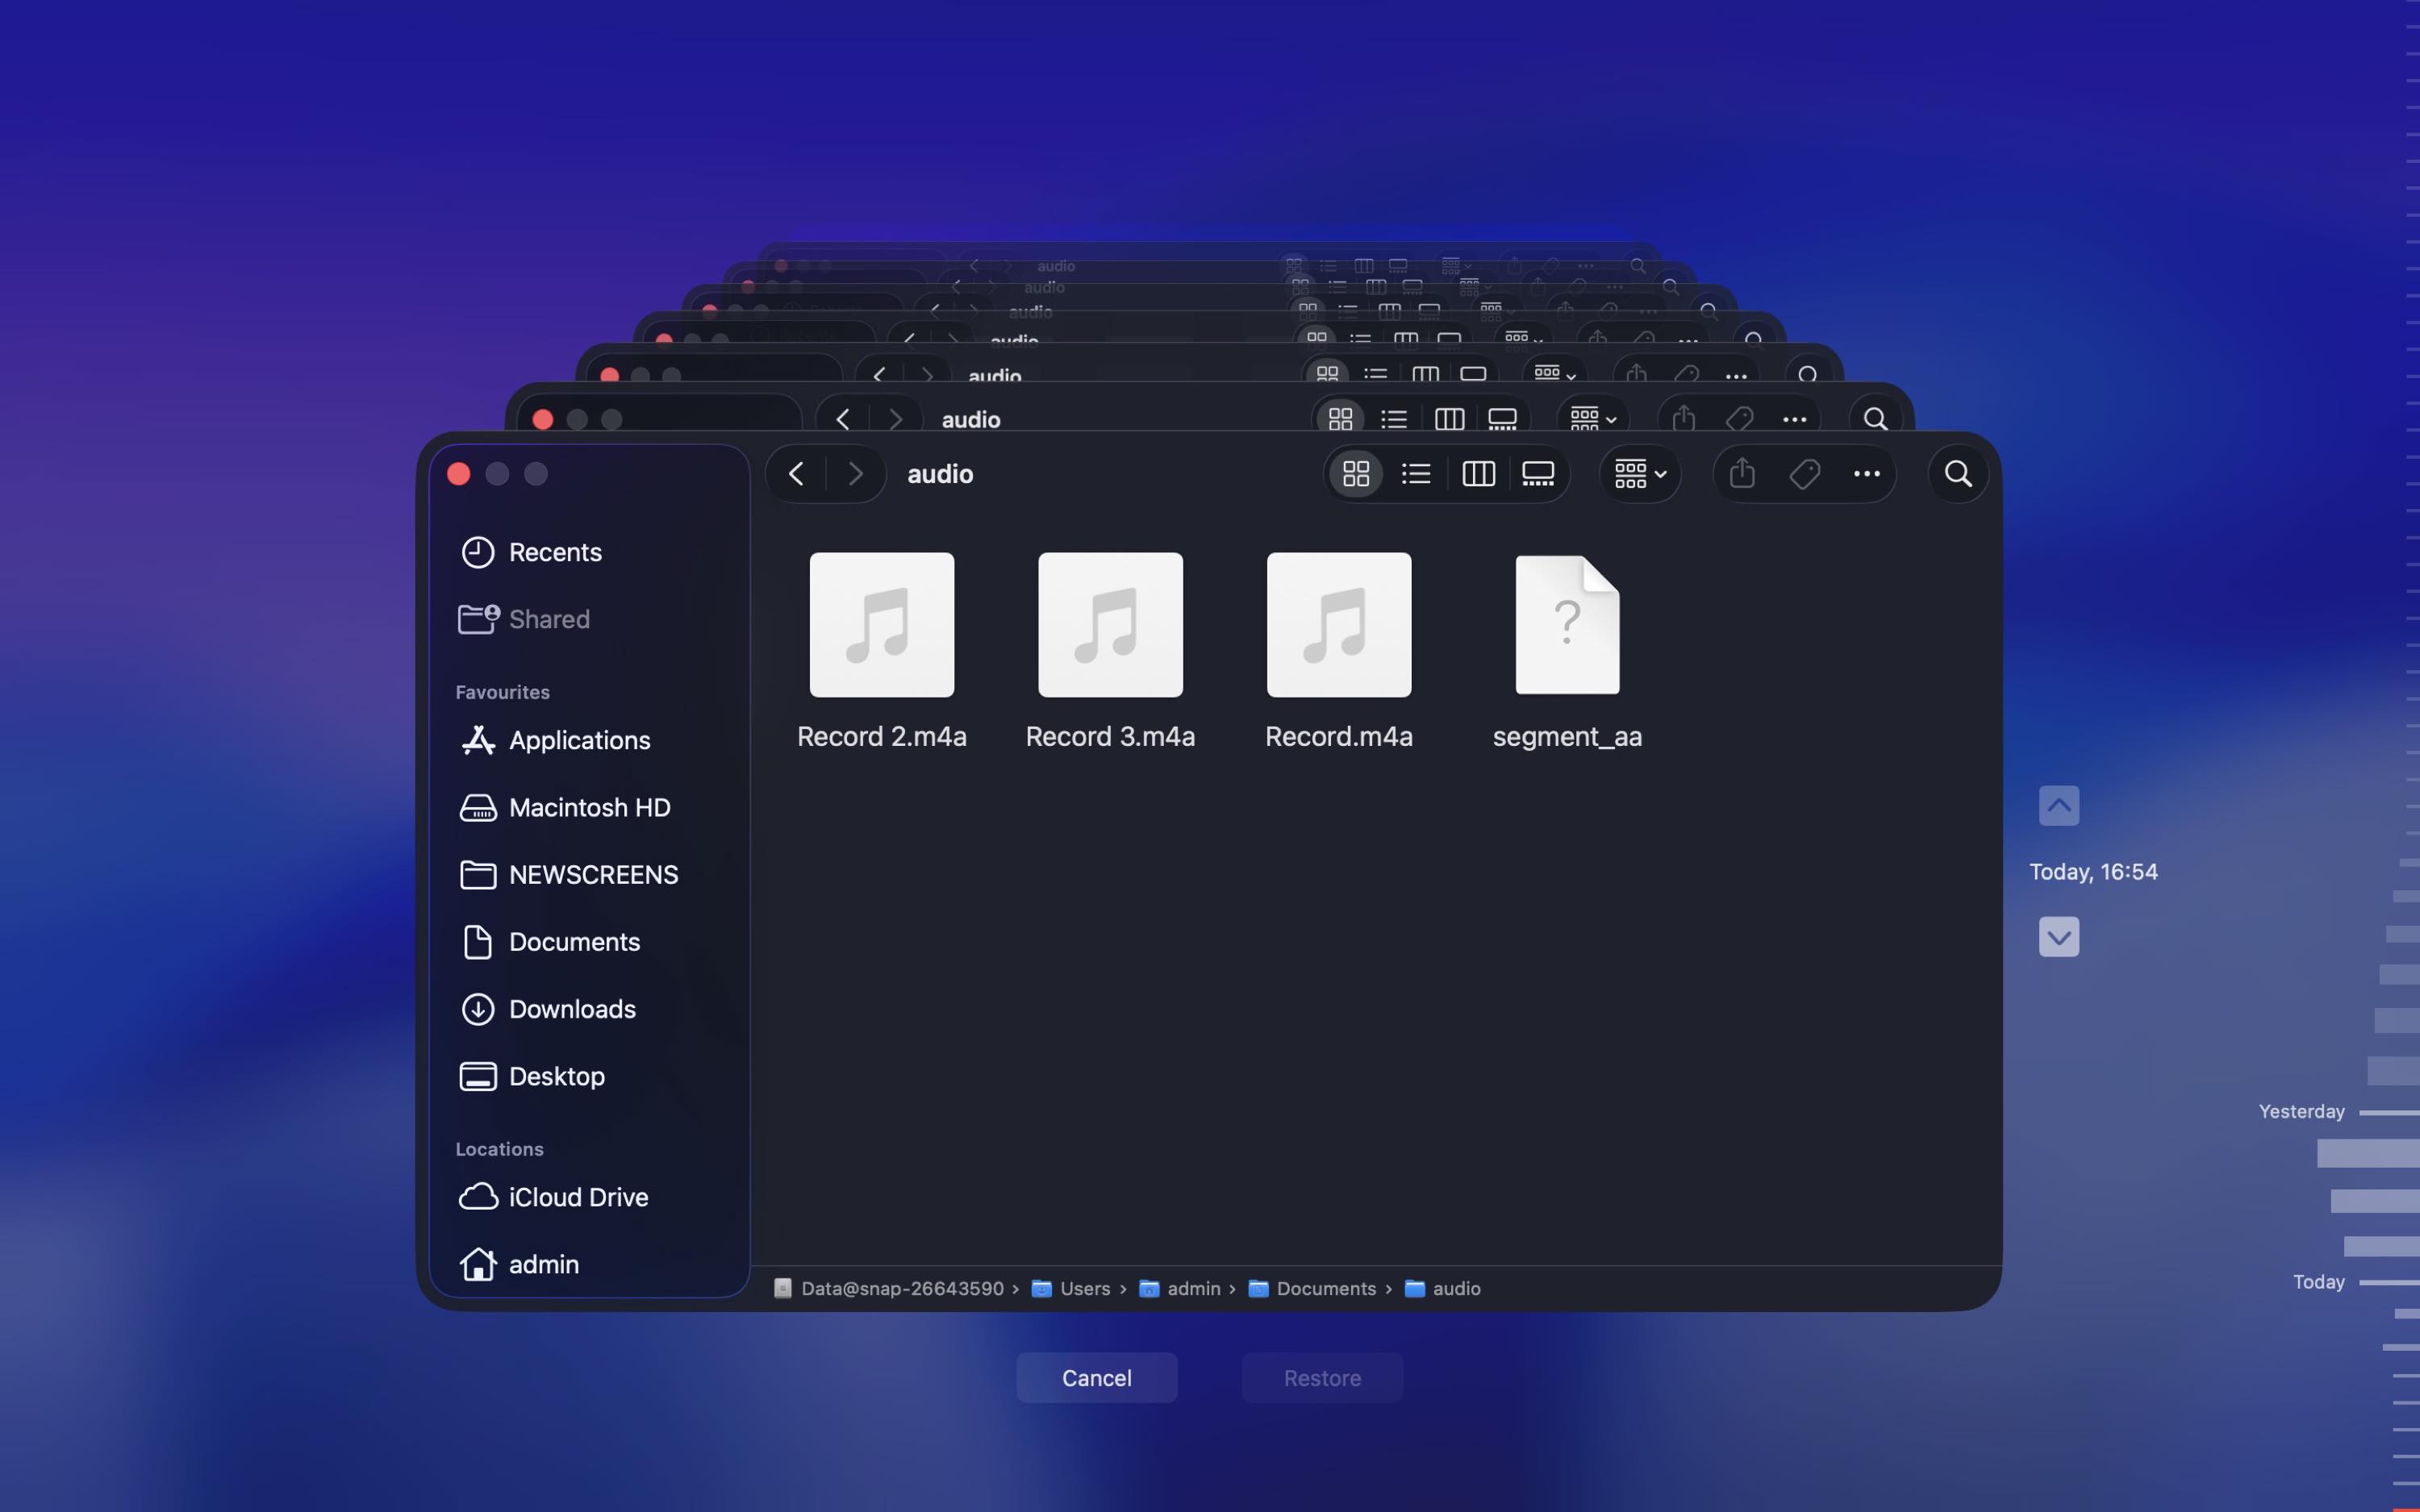Viewport: 2420px width, 1512px height.
Task: Switch front window to icon view
Action: click(x=1355, y=473)
